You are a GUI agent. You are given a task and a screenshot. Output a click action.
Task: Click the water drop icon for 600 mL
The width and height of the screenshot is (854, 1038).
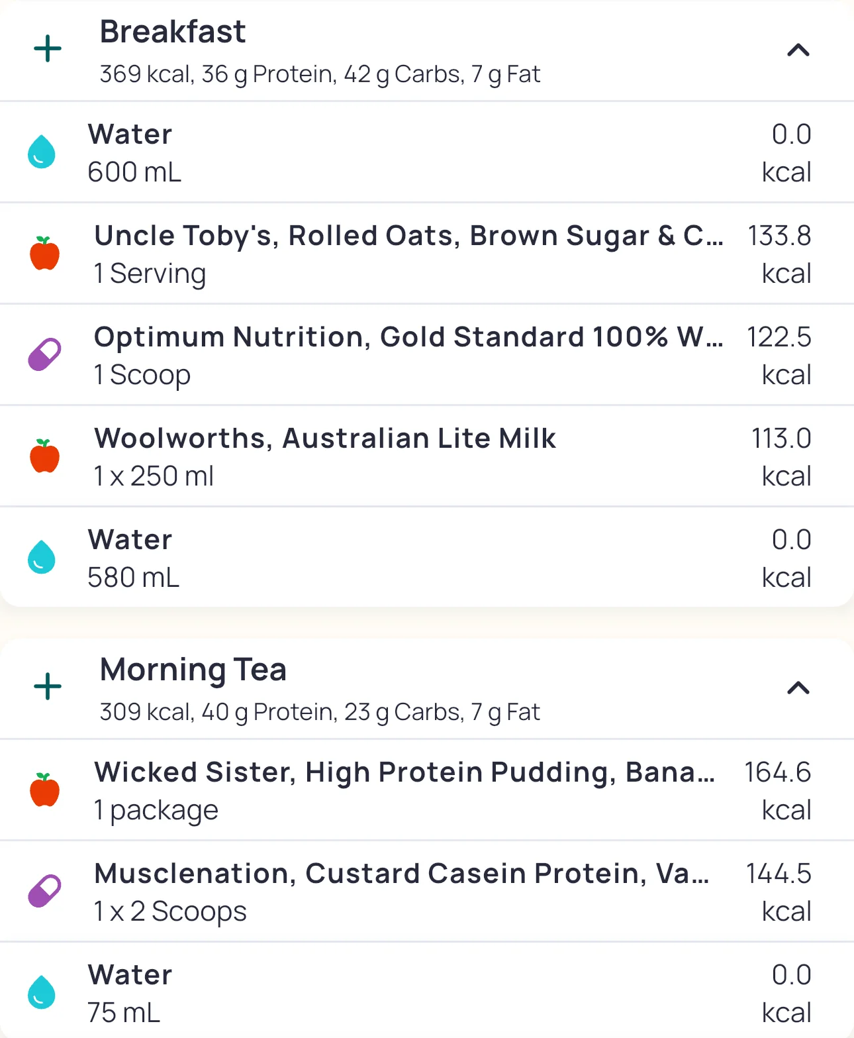pos(42,152)
